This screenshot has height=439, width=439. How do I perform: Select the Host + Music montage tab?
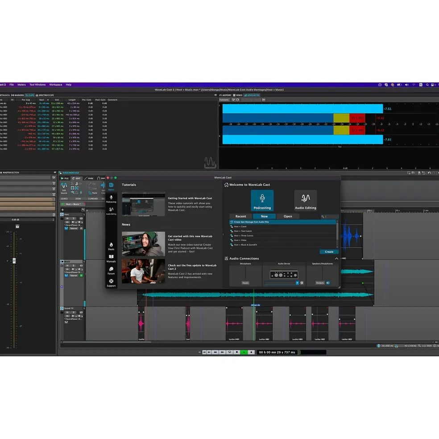point(72,204)
